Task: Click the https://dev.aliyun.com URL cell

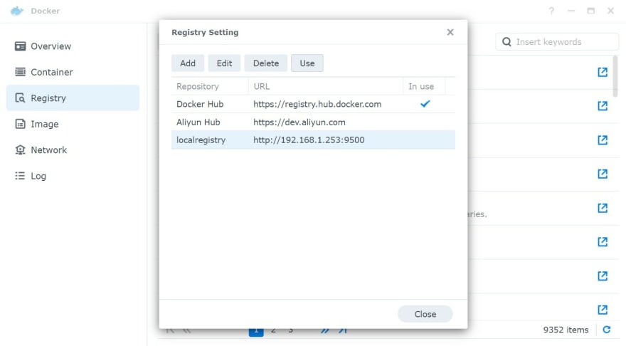Action: [x=299, y=122]
